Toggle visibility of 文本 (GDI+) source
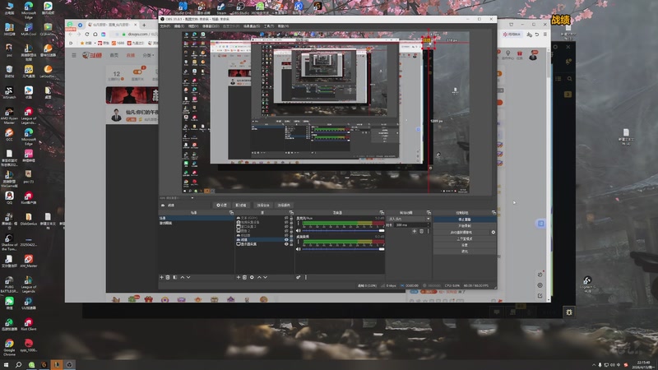The width and height of the screenshot is (658, 370). 286,218
